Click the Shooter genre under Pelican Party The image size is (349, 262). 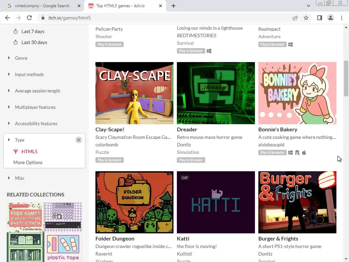click(104, 37)
